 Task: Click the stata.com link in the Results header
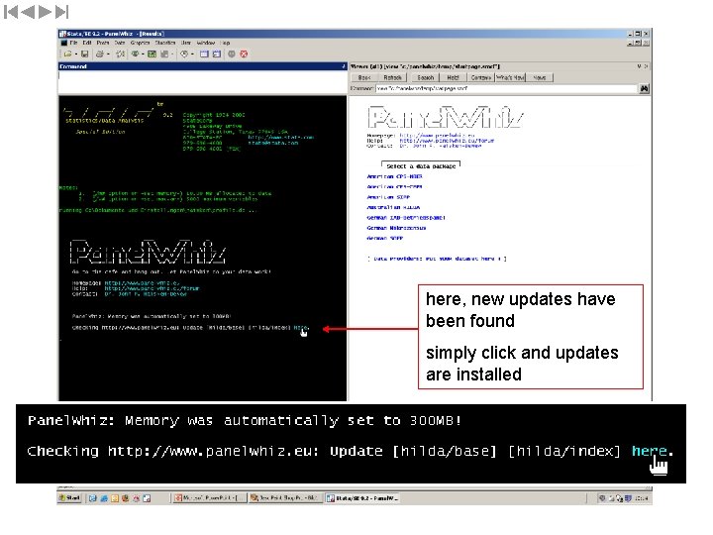pyautogui.click(x=281, y=137)
